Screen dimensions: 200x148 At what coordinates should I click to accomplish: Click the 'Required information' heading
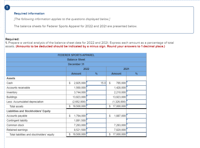(29, 14)
